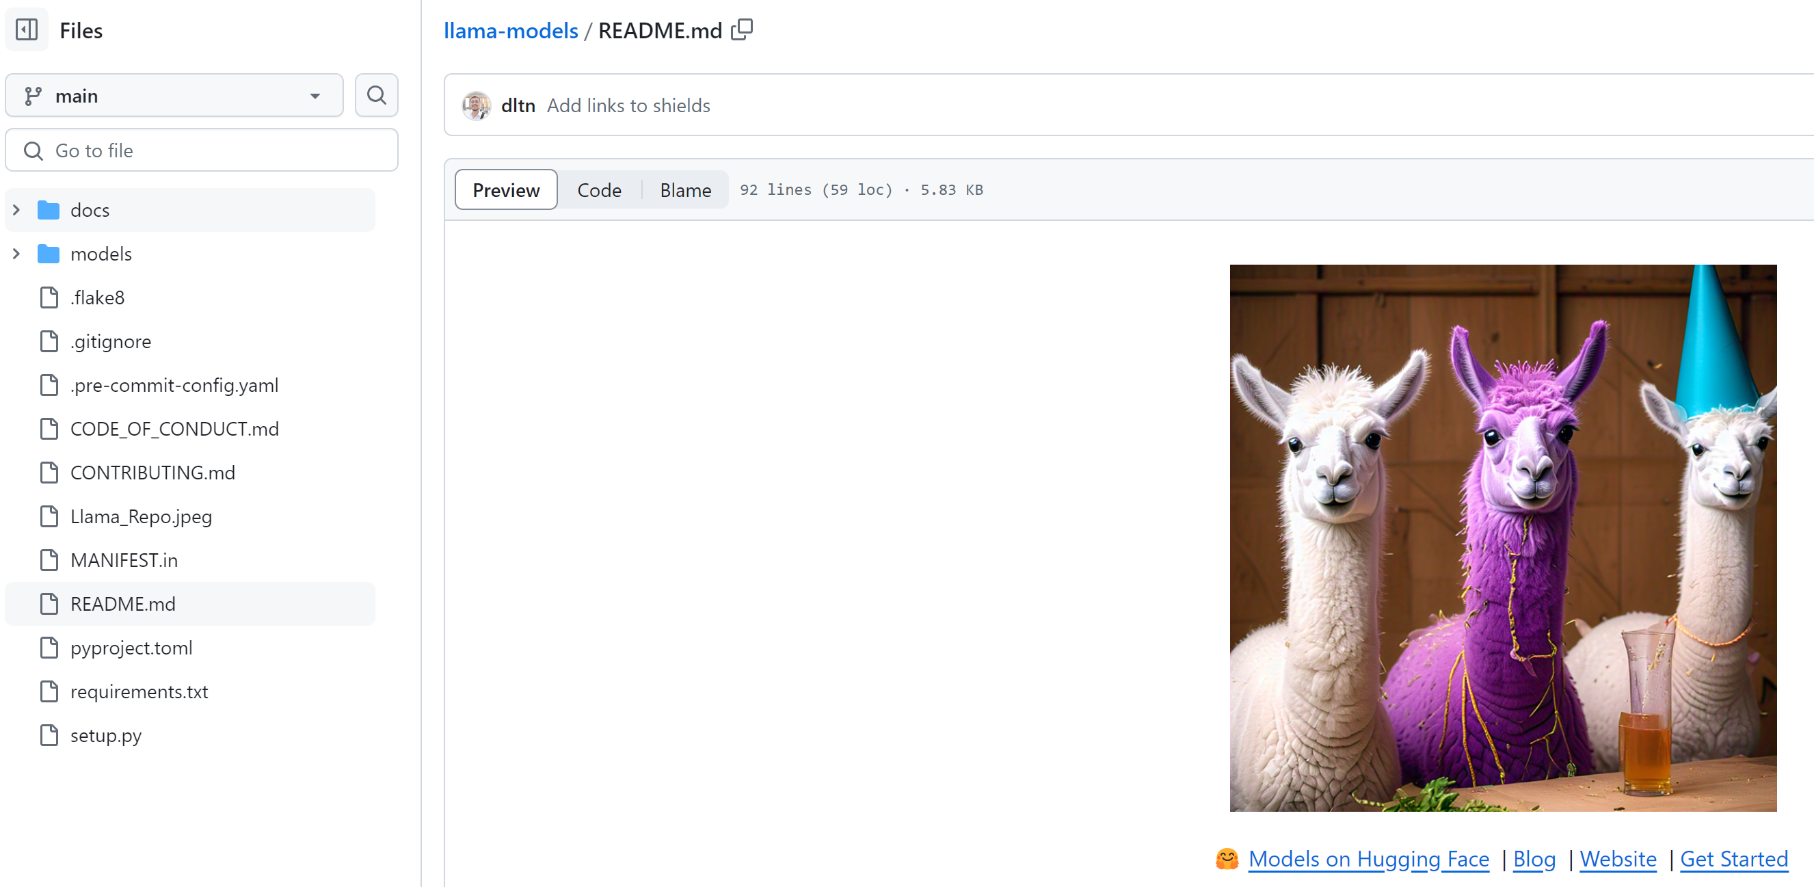Select the Preview tab
The width and height of the screenshot is (1814, 887).
[505, 190]
